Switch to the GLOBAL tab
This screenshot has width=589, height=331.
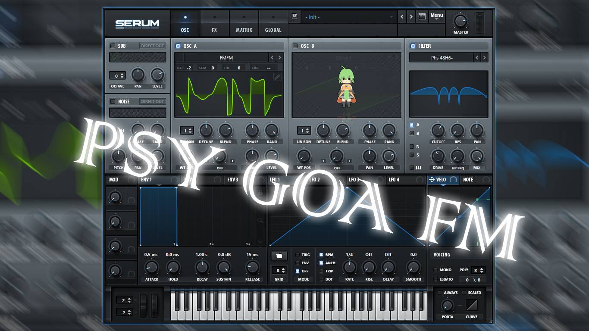(x=273, y=23)
